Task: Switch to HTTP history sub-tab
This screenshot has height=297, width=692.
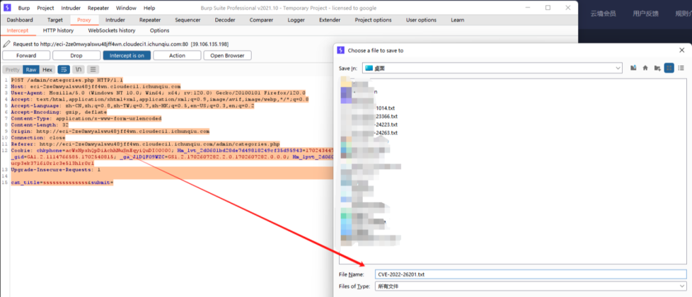Action: [x=58, y=30]
